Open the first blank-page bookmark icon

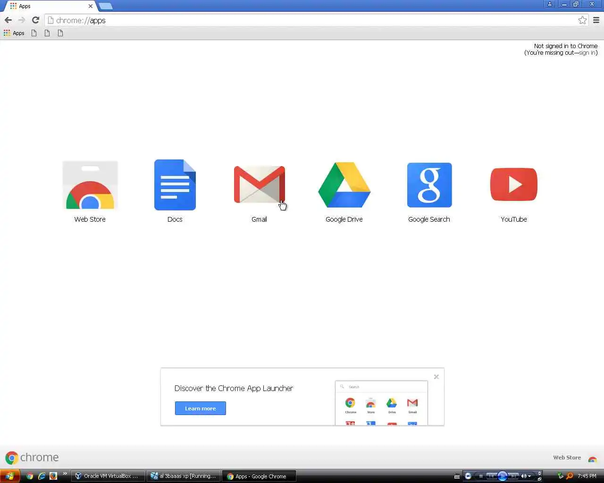click(x=34, y=33)
